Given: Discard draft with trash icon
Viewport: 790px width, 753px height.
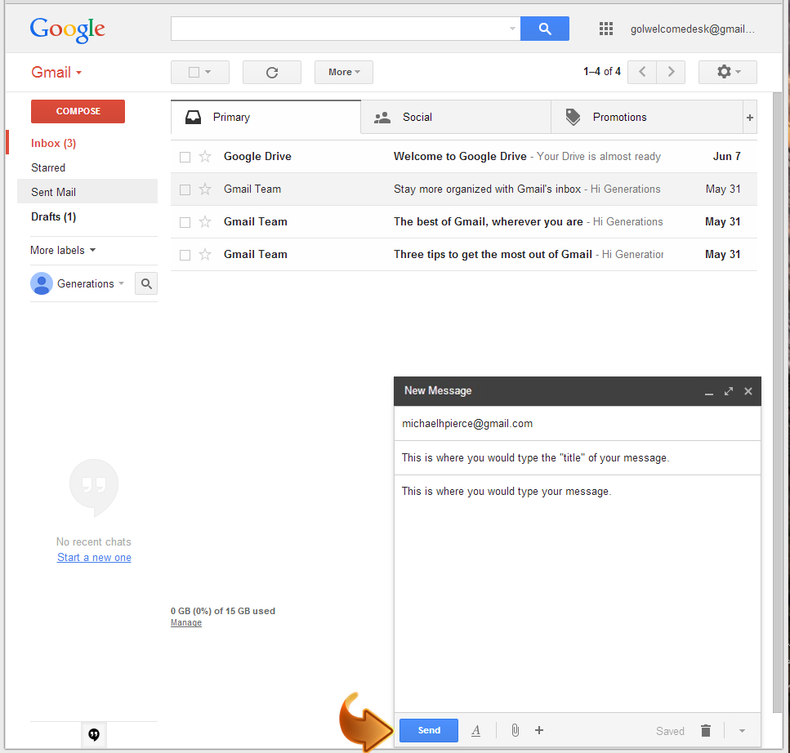Looking at the screenshot, I should coord(706,730).
